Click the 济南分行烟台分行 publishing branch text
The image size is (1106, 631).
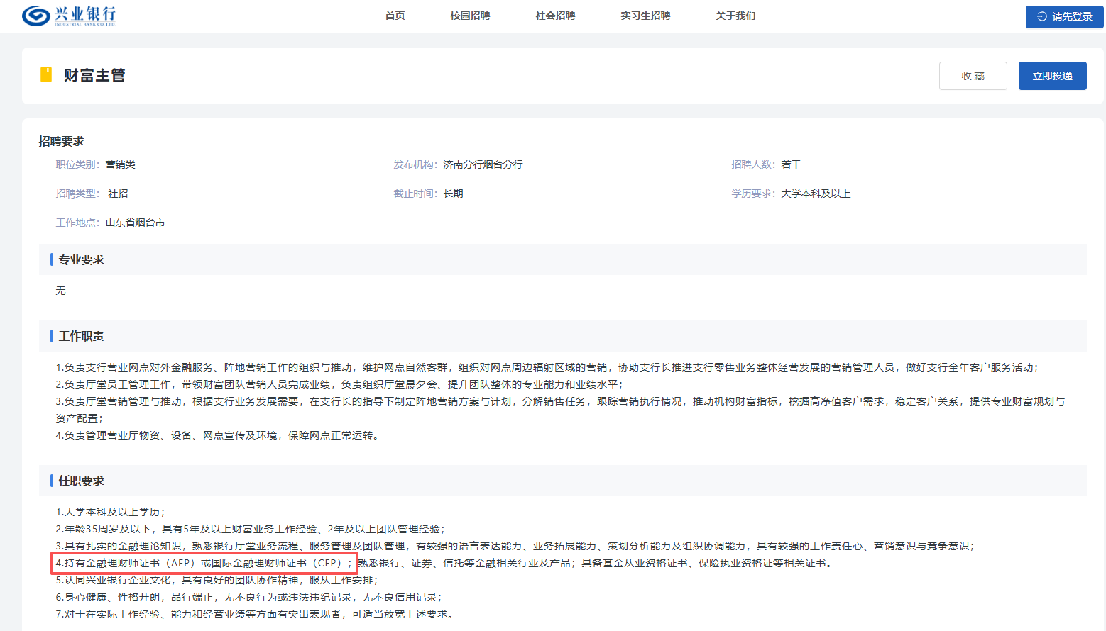[483, 164]
